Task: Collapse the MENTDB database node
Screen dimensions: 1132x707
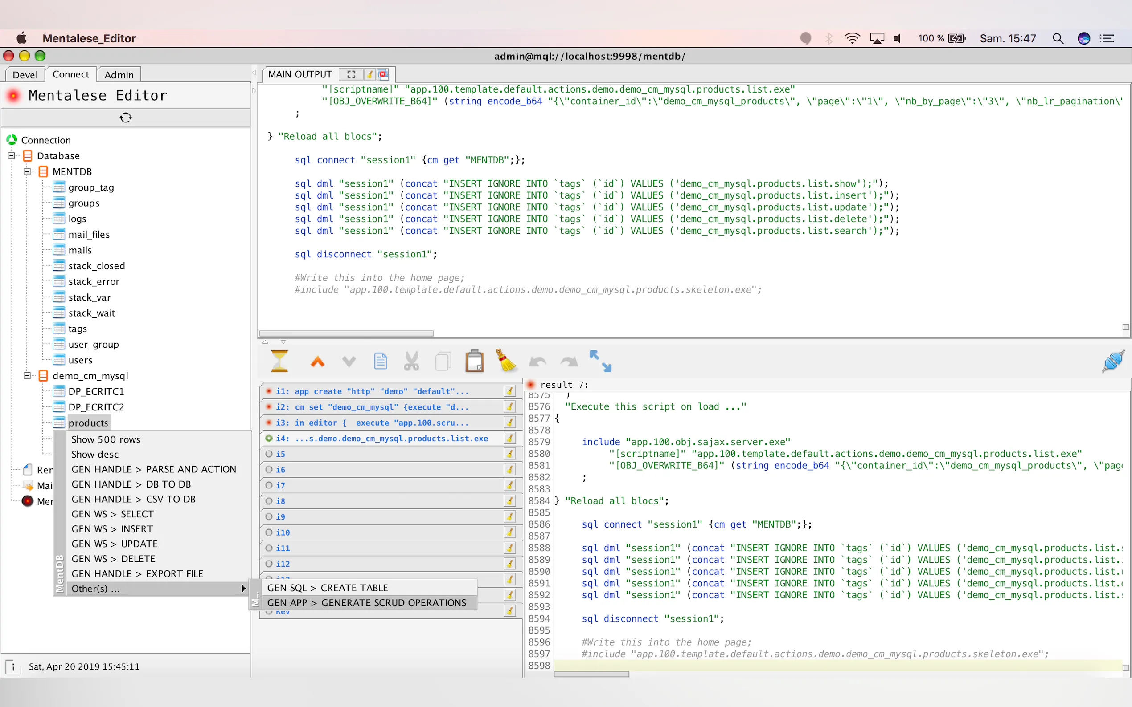Action: tap(27, 171)
